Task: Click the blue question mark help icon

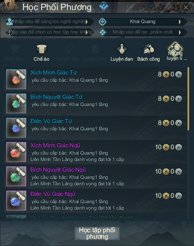Action: [104, 6]
